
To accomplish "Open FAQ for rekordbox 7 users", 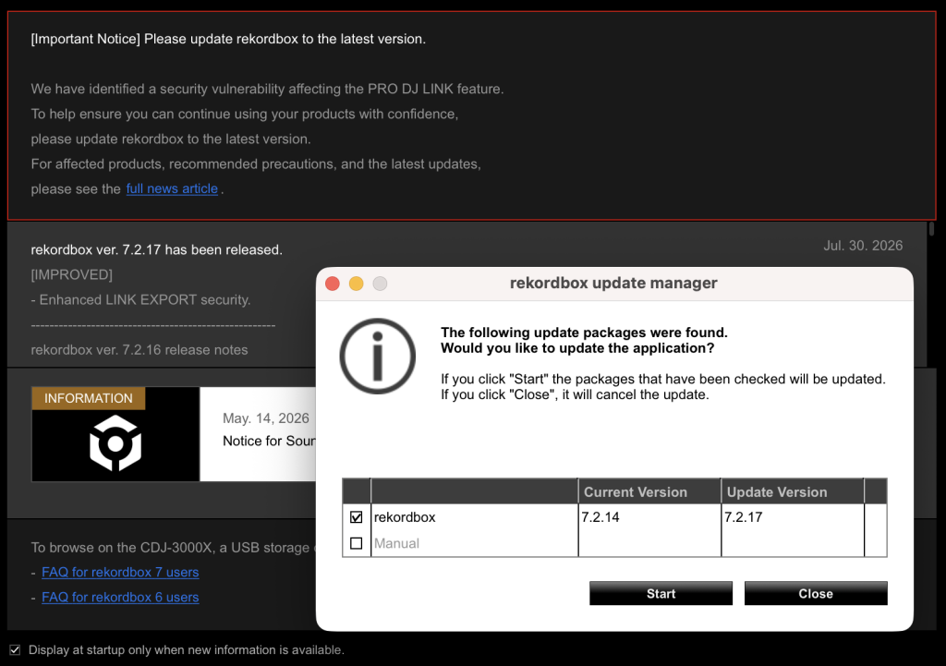I will click(120, 572).
